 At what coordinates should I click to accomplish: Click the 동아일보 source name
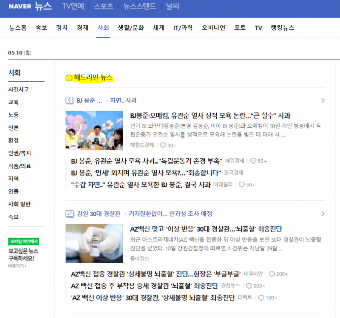click(140, 258)
